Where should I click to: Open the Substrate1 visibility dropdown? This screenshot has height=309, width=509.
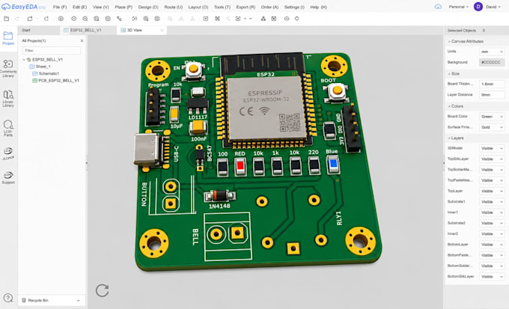(x=492, y=202)
